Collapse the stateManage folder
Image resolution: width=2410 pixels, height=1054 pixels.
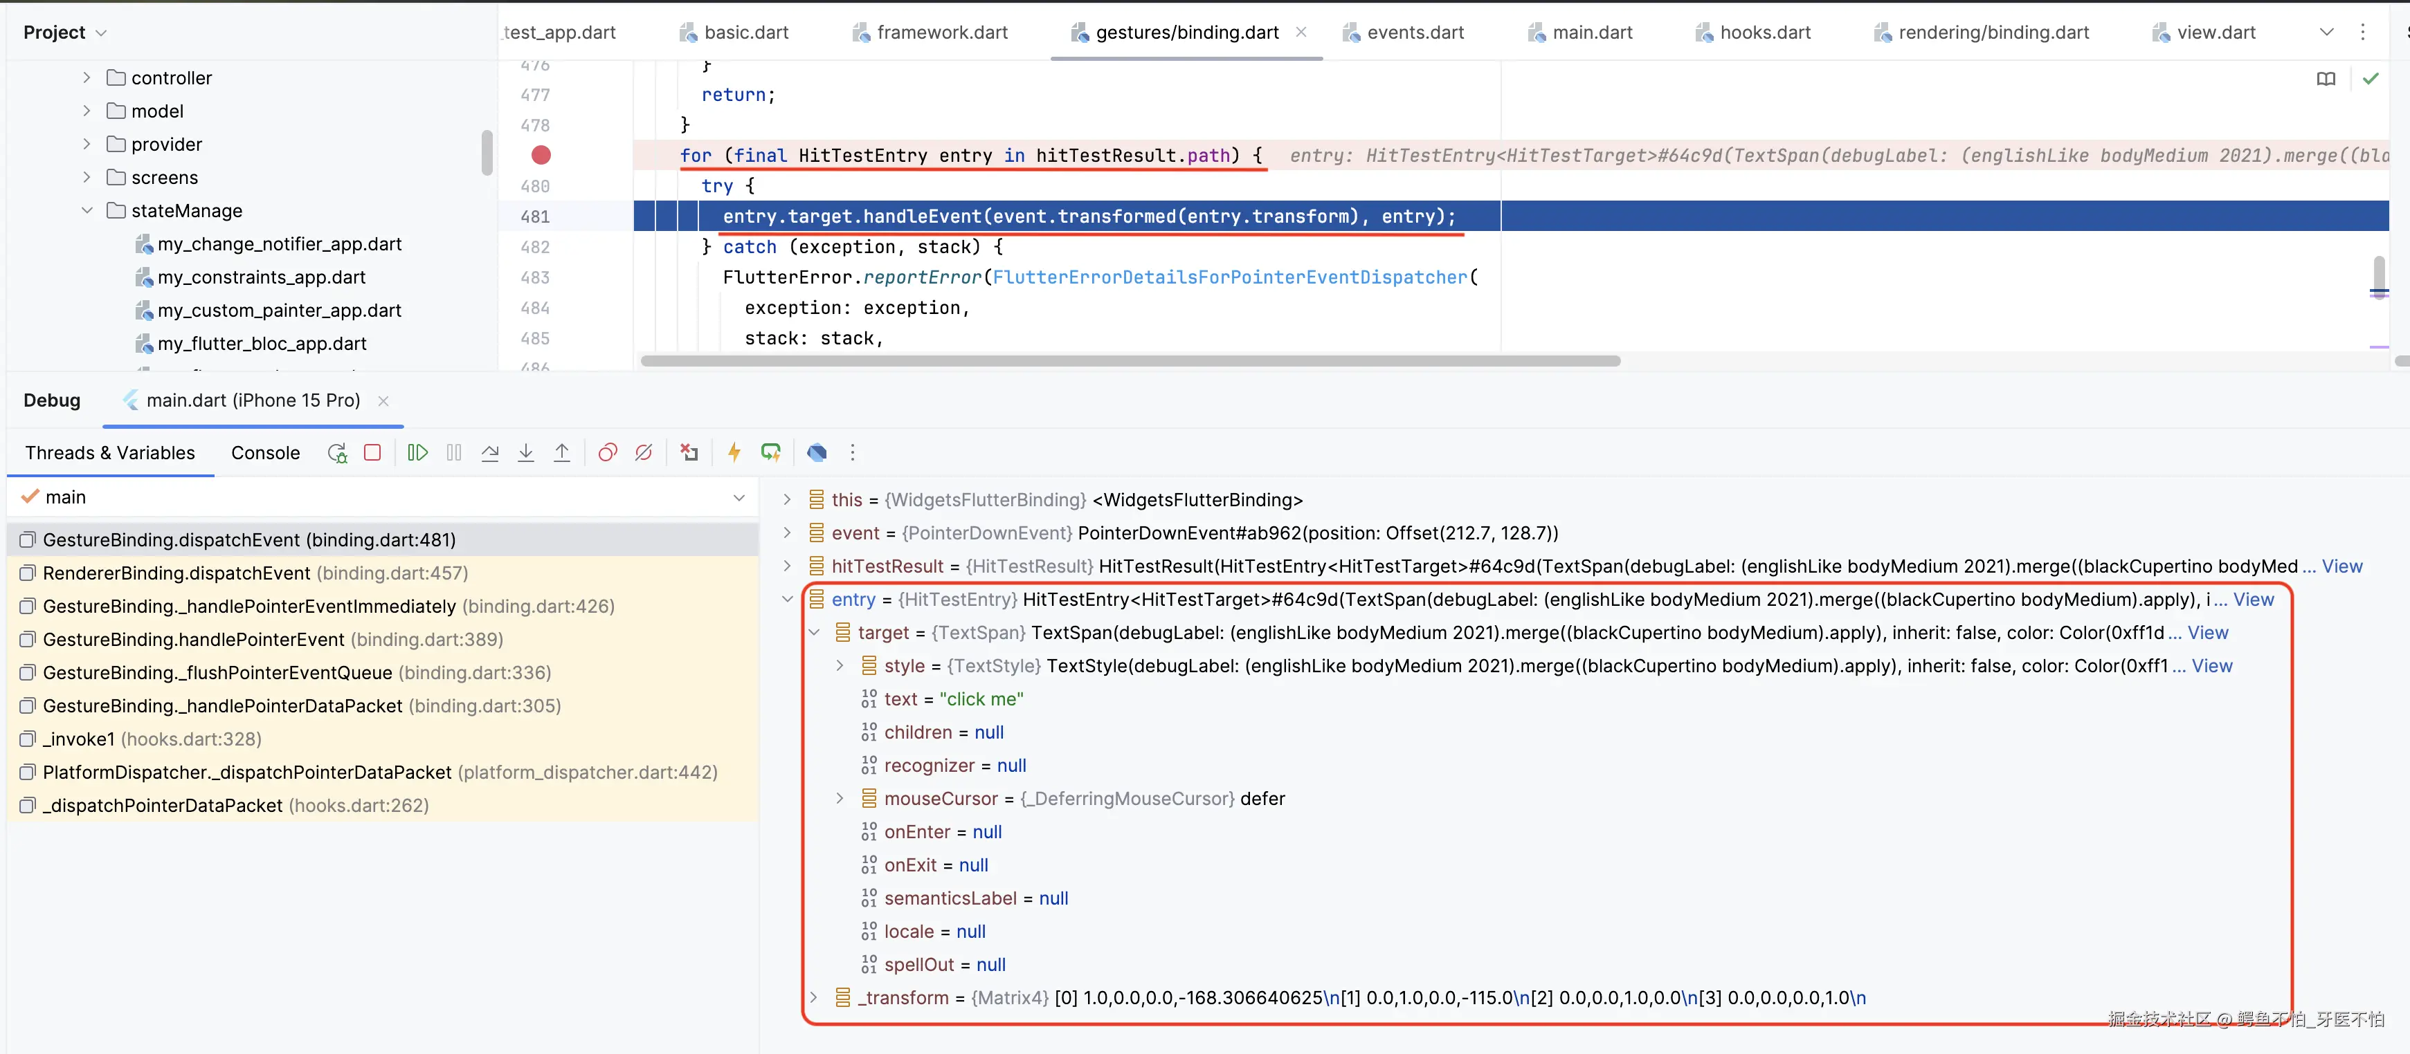click(x=87, y=210)
